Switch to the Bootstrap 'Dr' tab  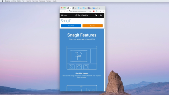90,8
